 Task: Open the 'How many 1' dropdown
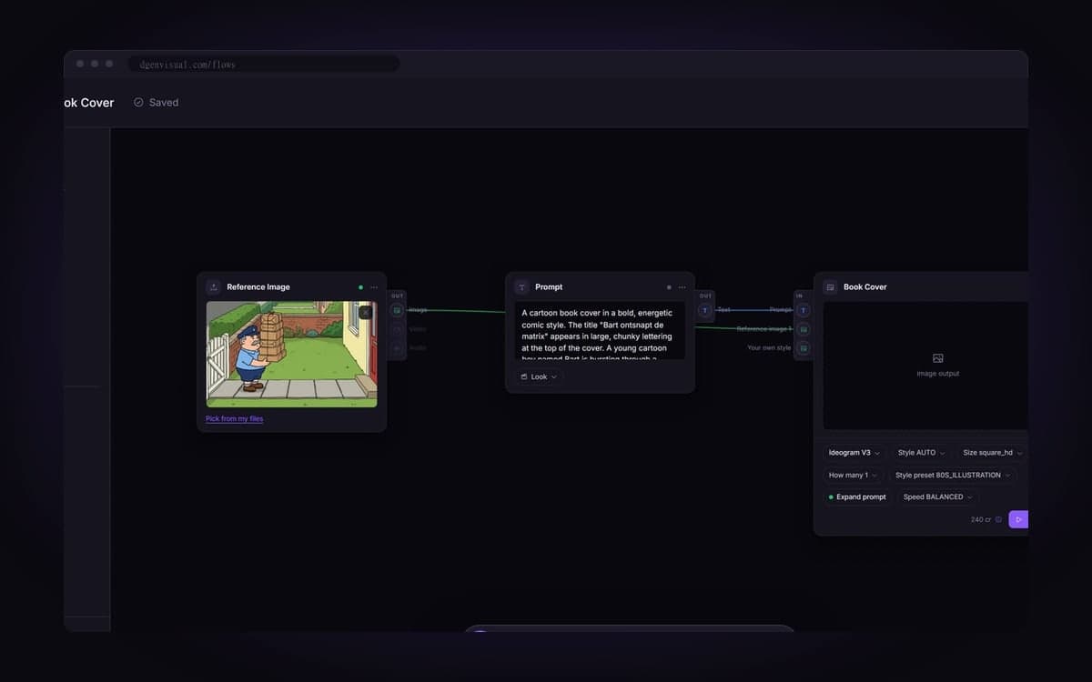pos(853,476)
